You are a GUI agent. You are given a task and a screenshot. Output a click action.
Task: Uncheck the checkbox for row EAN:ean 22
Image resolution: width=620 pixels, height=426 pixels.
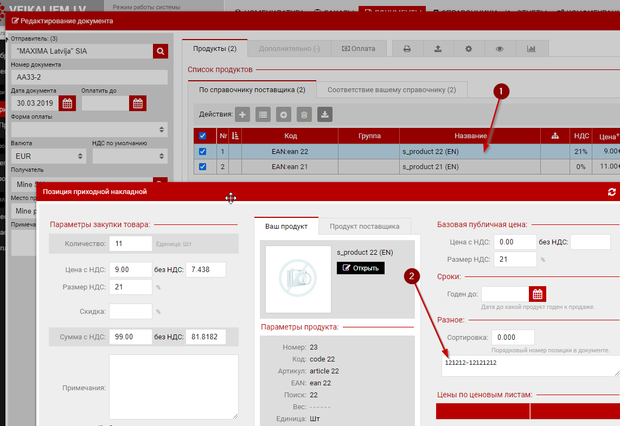pyautogui.click(x=203, y=152)
